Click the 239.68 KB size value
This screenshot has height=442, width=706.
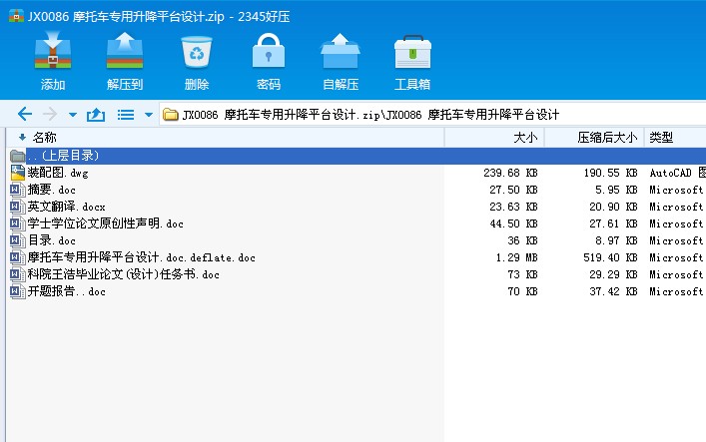(x=510, y=173)
